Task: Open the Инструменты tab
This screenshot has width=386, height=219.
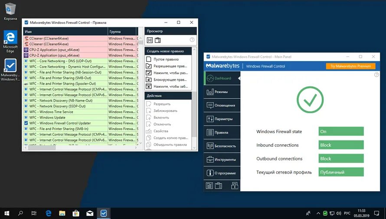Action: (222, 160)
